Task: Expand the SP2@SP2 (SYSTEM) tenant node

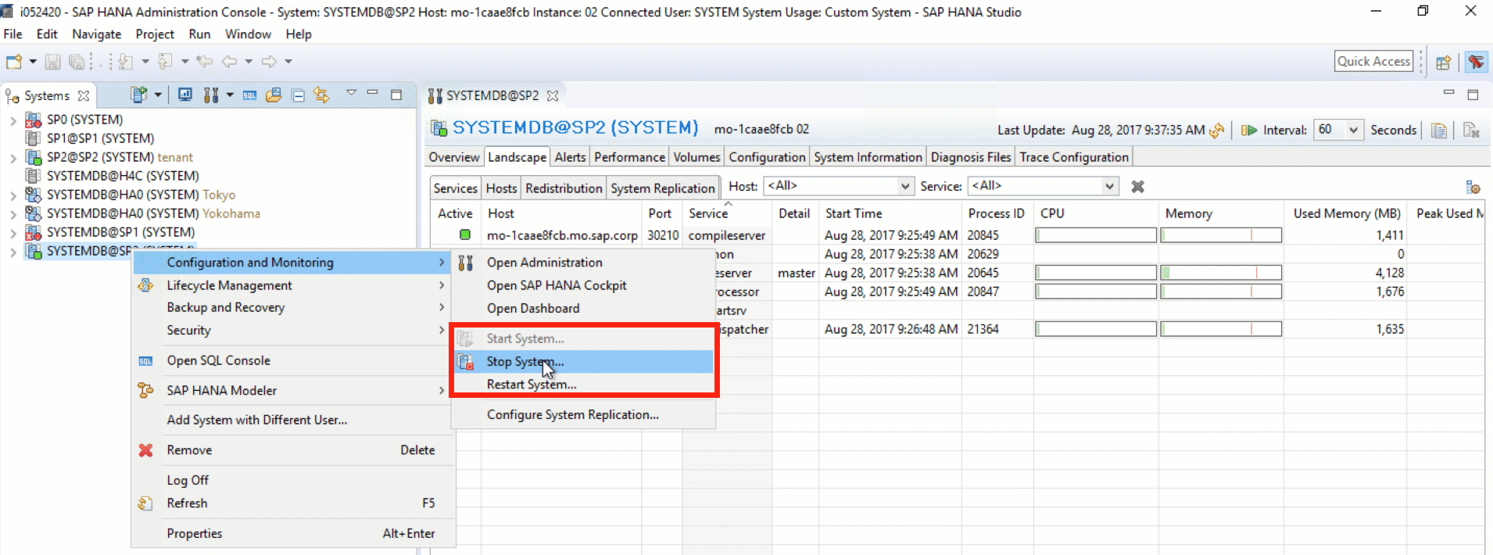Action: point(13,158)
